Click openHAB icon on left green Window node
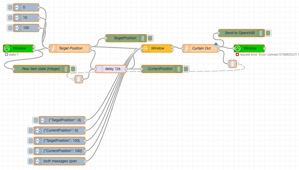The image size is (299, 170). (x=7, y=48)
